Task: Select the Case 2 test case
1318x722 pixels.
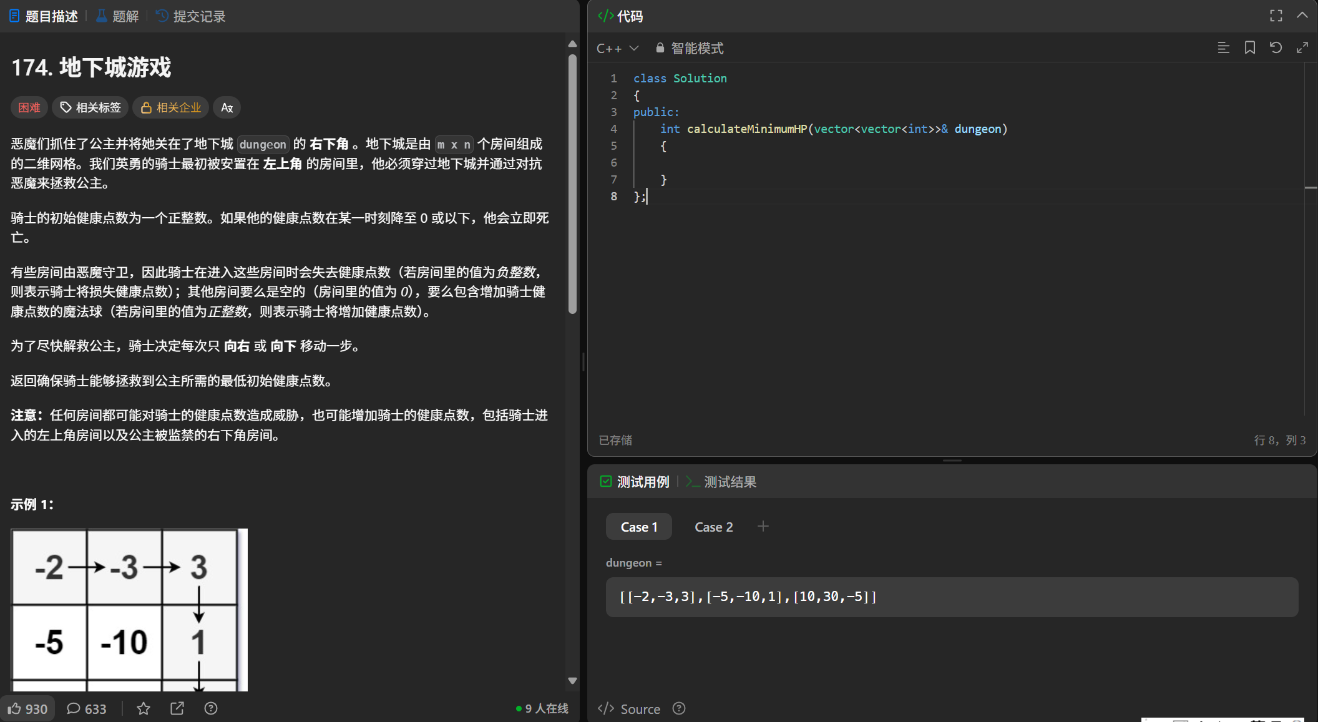Action: coord(713,527)
